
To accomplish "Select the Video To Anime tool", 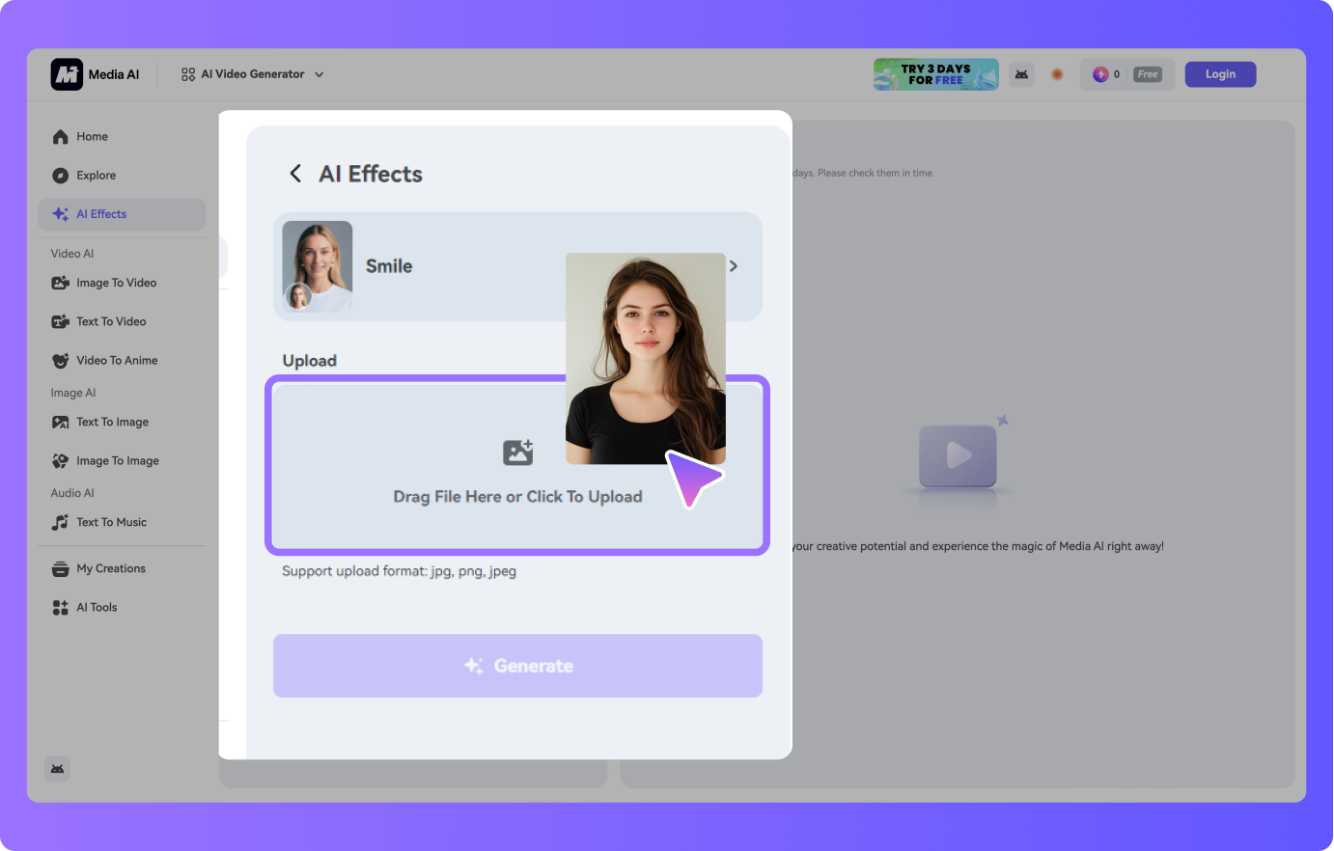I will (116, 359).
